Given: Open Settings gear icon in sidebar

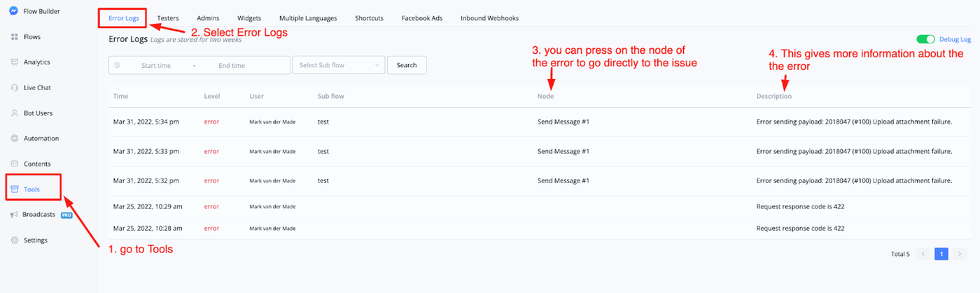Looking at the screenshot, I should (x=14, y=241).
